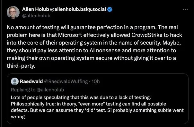Open the 10h timestamp of quoted post
Screen dimensions: 194x127
coord(95,81)
